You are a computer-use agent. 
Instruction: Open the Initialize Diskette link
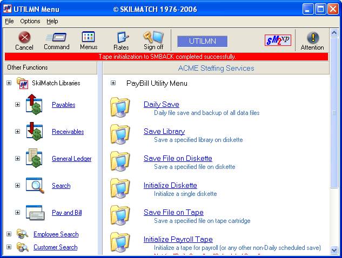coord(170,186)
